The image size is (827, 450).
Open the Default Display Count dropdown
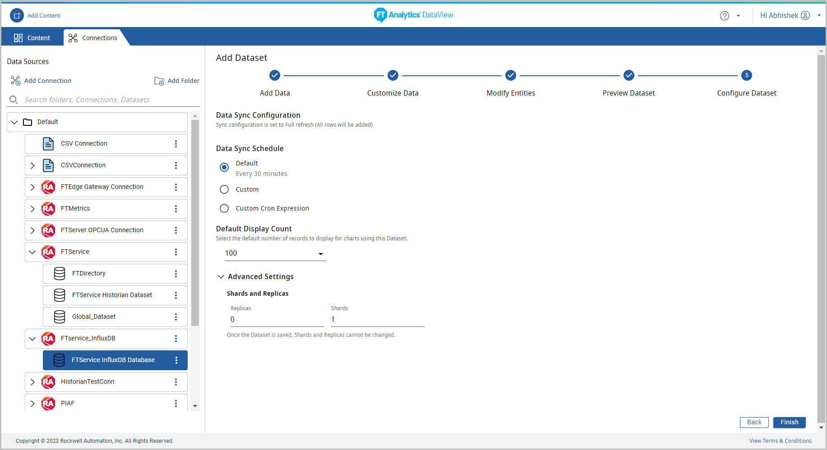275,253
